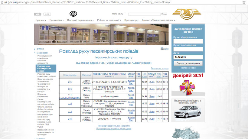Click the Ukrzaliznytsia golden logo

tap(187, 14)
